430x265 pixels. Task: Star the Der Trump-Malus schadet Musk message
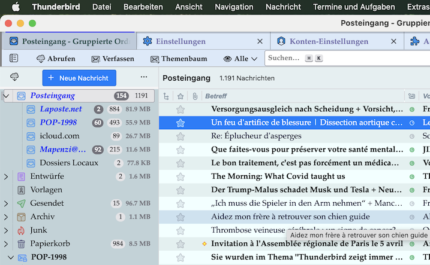tap(181, 190)
